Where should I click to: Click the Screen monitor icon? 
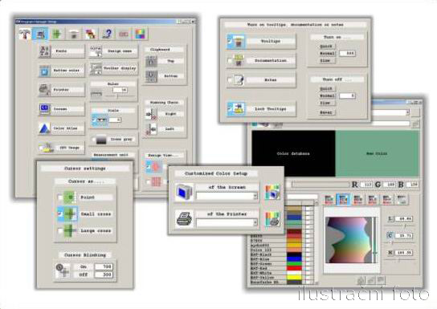[x=45, y=109]
